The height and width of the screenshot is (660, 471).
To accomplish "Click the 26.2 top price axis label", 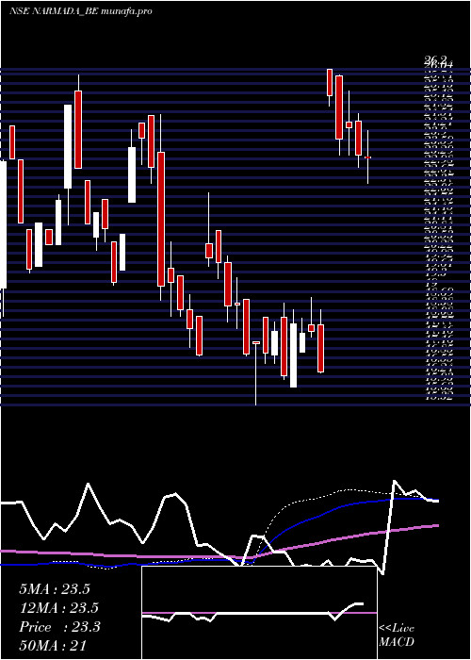I will [437, 60].
